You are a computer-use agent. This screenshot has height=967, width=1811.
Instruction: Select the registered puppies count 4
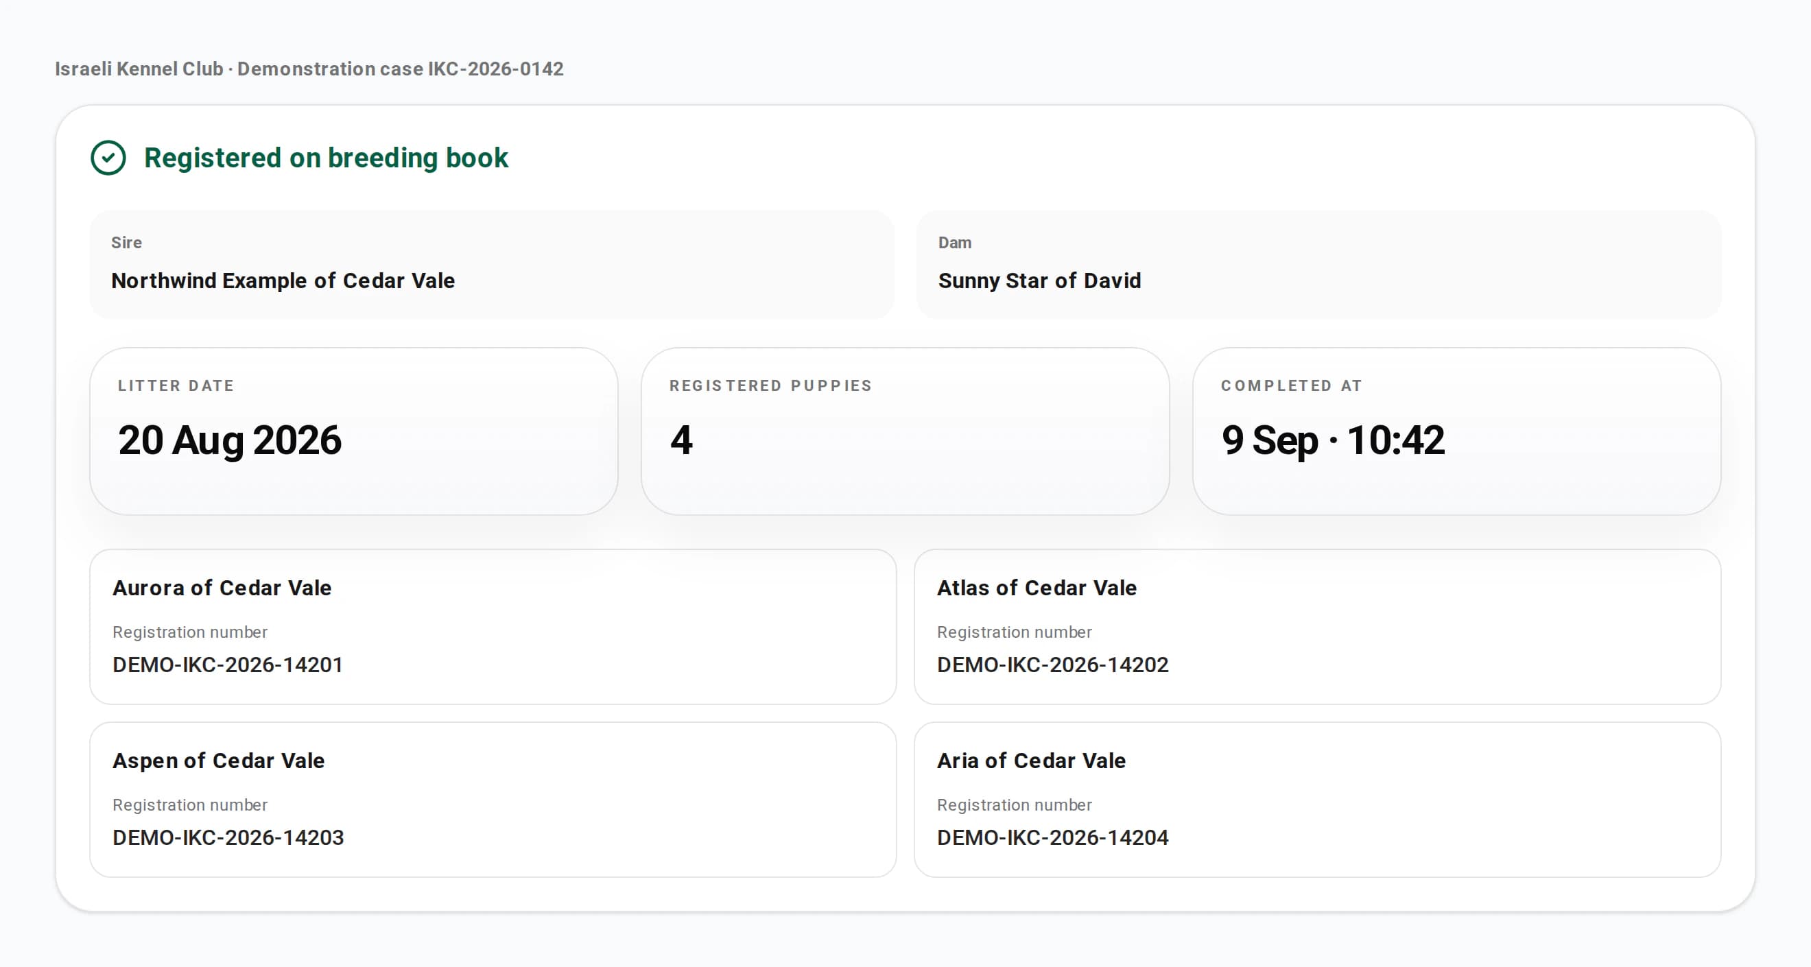[681, 440]
